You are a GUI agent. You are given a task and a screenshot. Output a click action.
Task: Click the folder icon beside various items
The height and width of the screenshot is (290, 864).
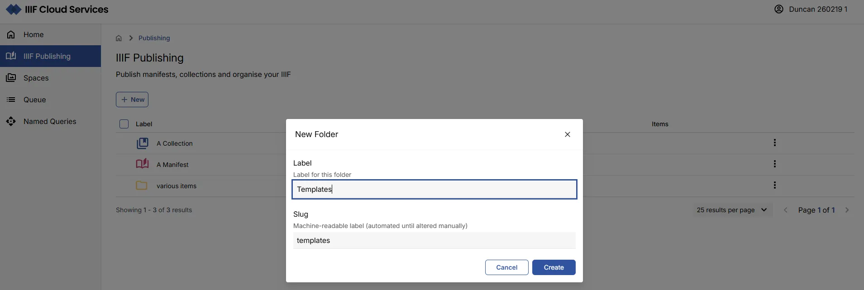(x=142, y=185)
